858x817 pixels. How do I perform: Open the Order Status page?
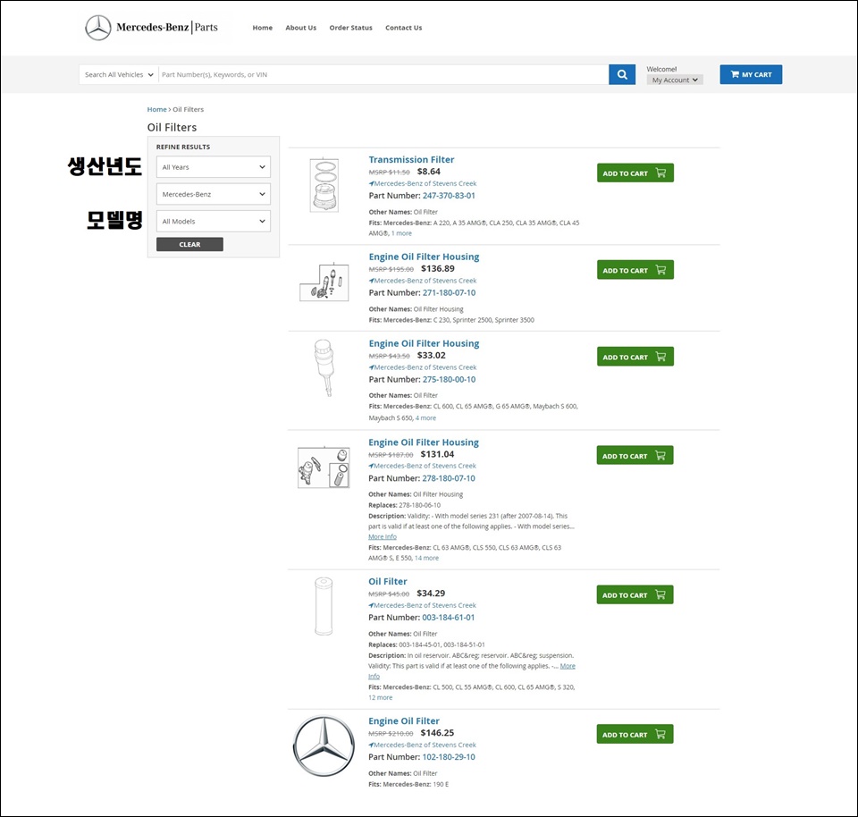[350, 28]
